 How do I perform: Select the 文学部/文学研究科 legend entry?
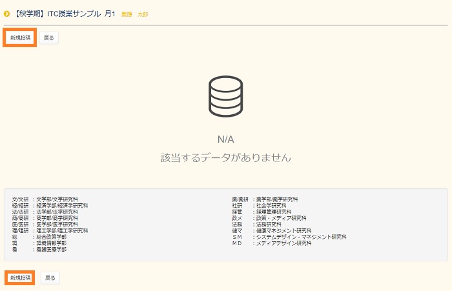57,199
